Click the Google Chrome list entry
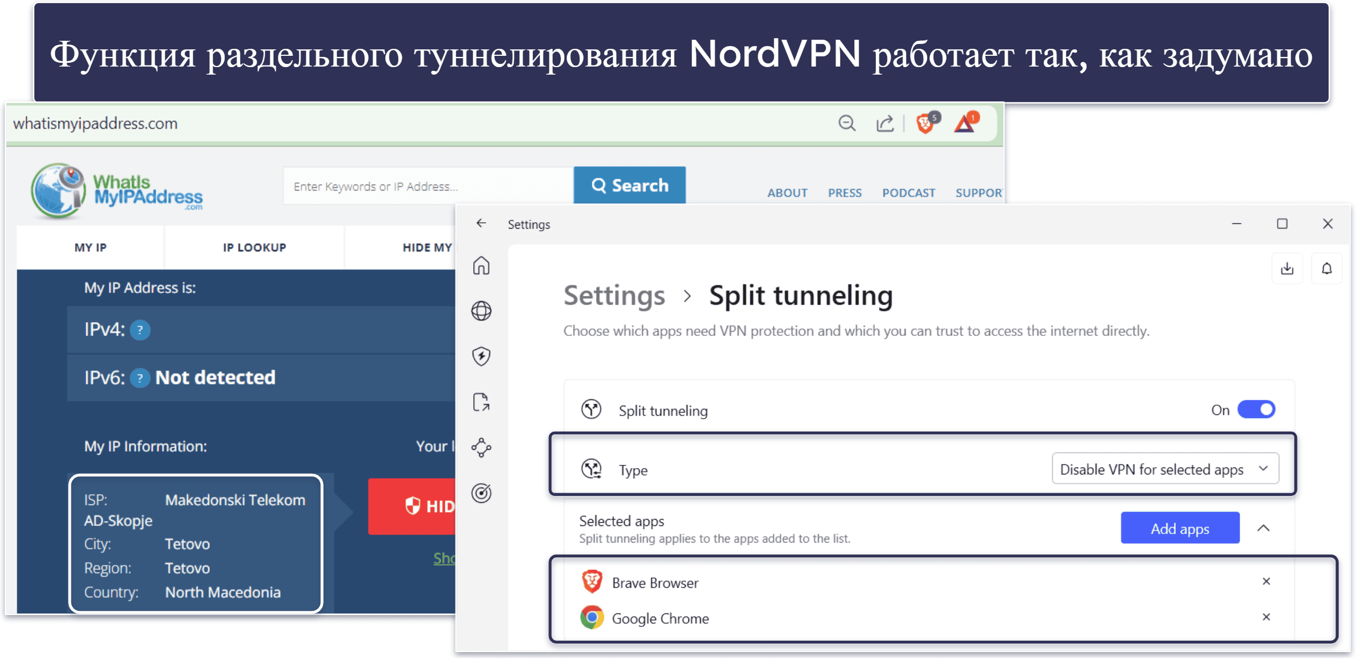This screenshot has width=1356, height=658. click(928, 618)
